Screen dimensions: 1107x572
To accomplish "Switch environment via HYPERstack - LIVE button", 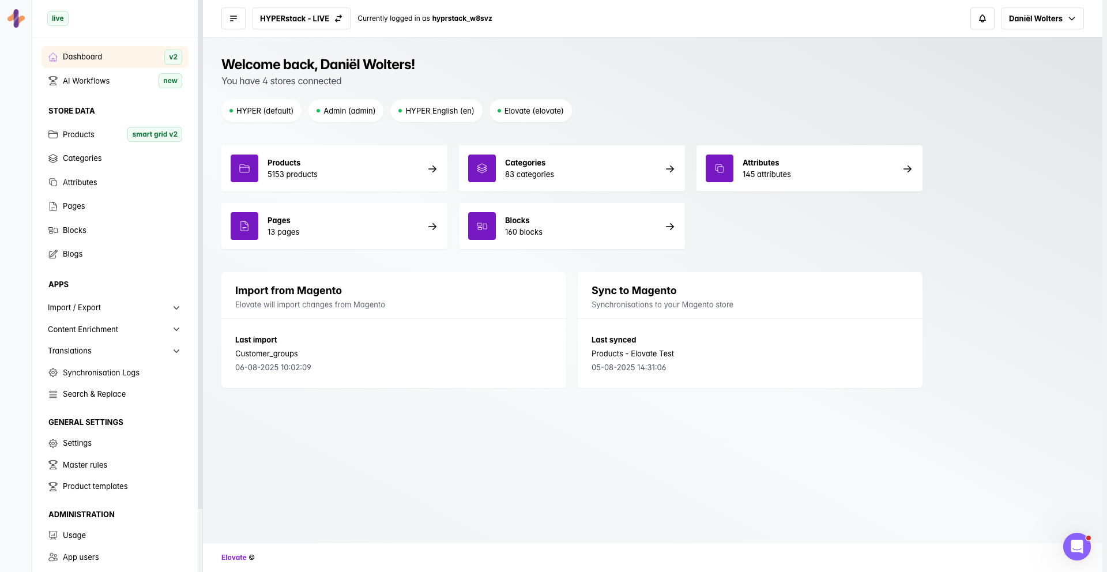I will click(x=301, y=18).
